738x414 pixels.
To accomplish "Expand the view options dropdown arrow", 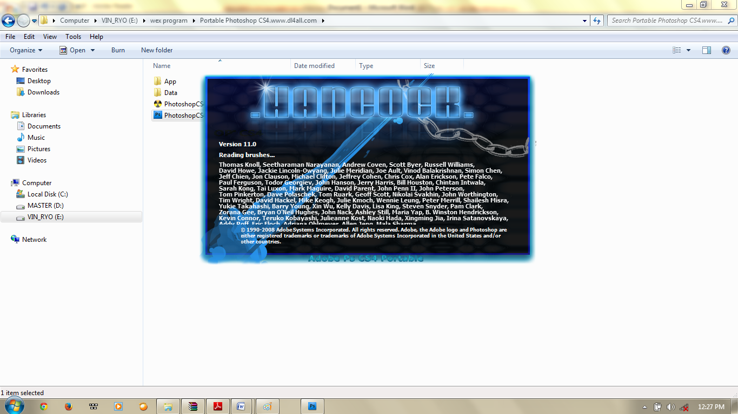I will [688, 50].
